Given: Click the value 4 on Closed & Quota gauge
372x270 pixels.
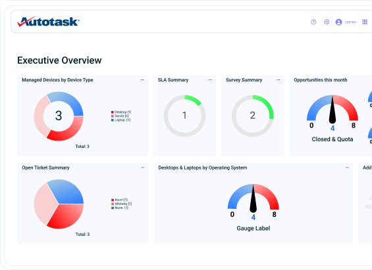Looking at the screenshot, I should pyautogui.click(x=332, y=128).
